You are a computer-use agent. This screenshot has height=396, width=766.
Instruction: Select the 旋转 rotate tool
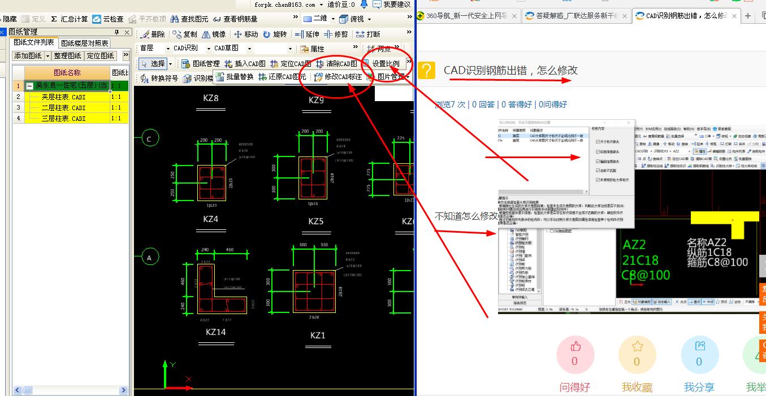tap(275, 34)
